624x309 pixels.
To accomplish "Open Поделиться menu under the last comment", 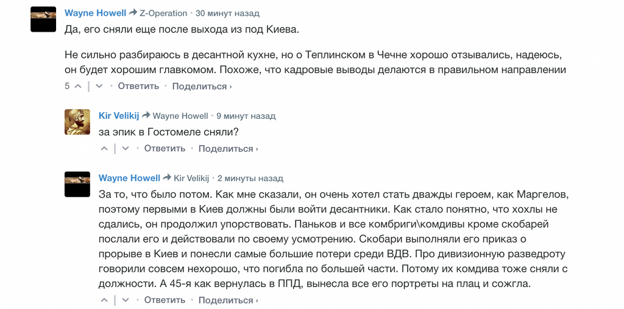I will tap(228, 300).
